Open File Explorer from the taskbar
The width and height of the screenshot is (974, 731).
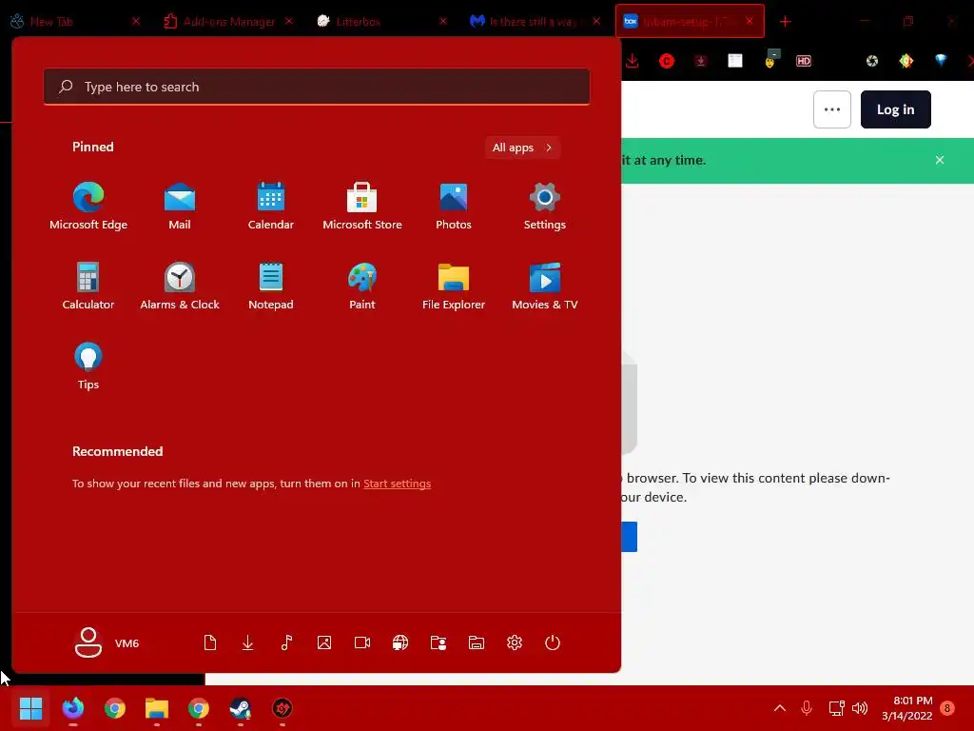pyautogui.click(x=157, y=708)
